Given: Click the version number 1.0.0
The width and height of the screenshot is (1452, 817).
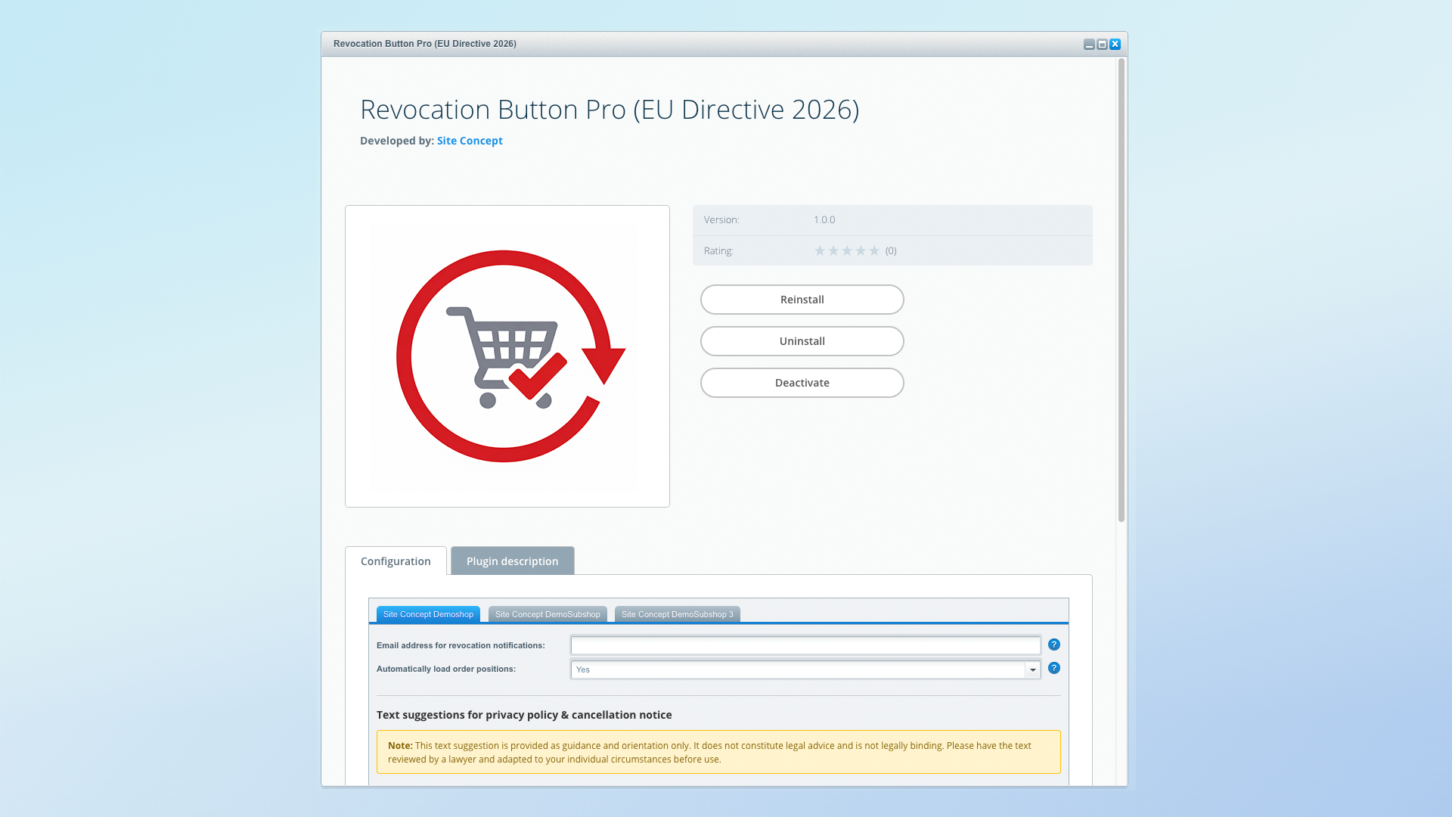Looking at the screenshot, I should click(x=824, y=220).
